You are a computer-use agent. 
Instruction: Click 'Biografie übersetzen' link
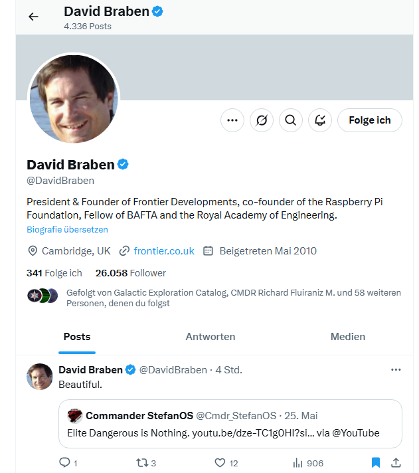click(67, 230)
